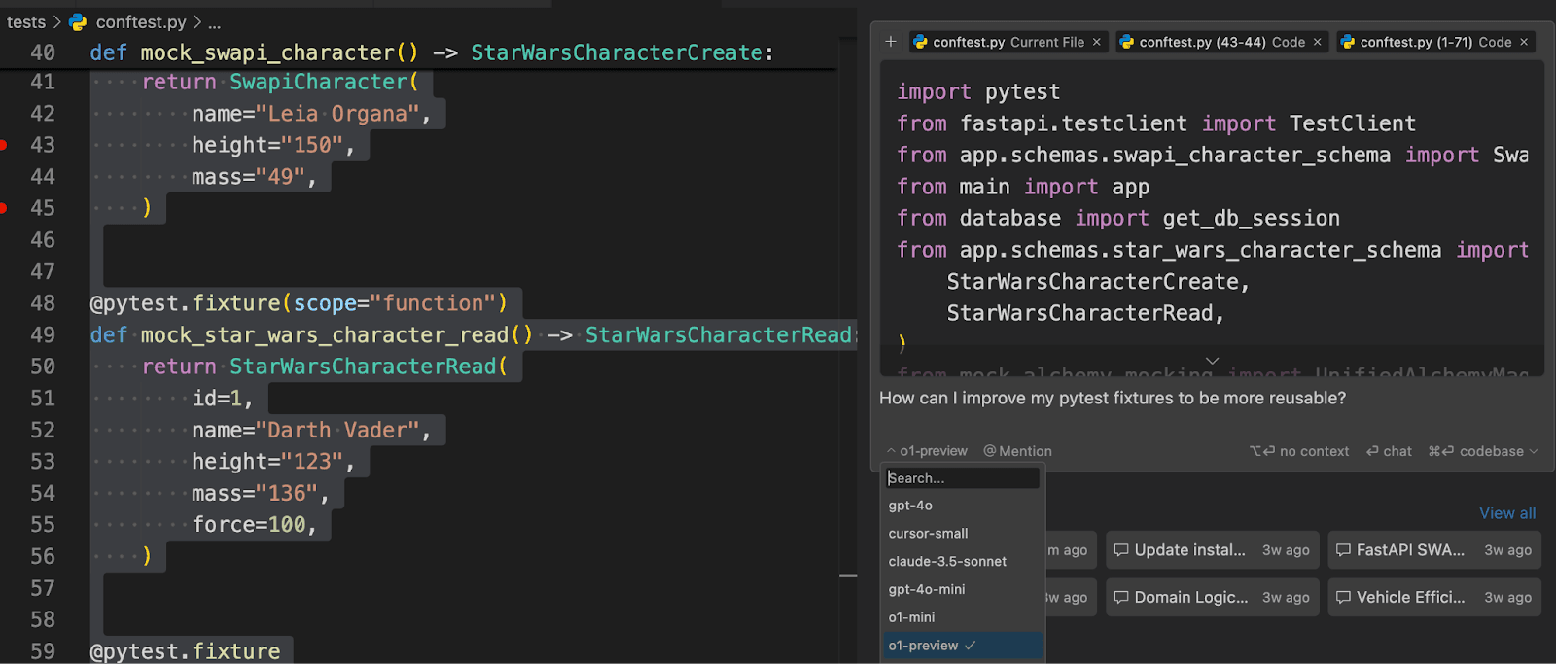Remove the conftest.py (43-44) Code pill

(1318, 42)
